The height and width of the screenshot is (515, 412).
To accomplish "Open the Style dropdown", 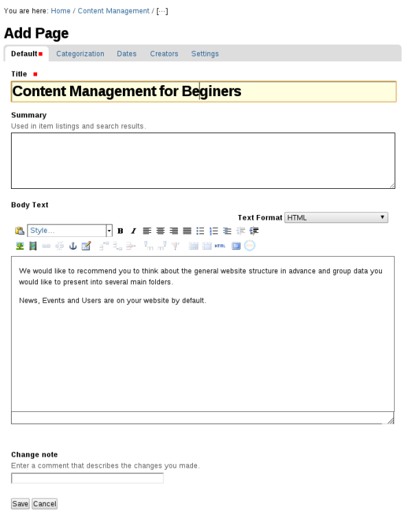I will coord(70,231).
